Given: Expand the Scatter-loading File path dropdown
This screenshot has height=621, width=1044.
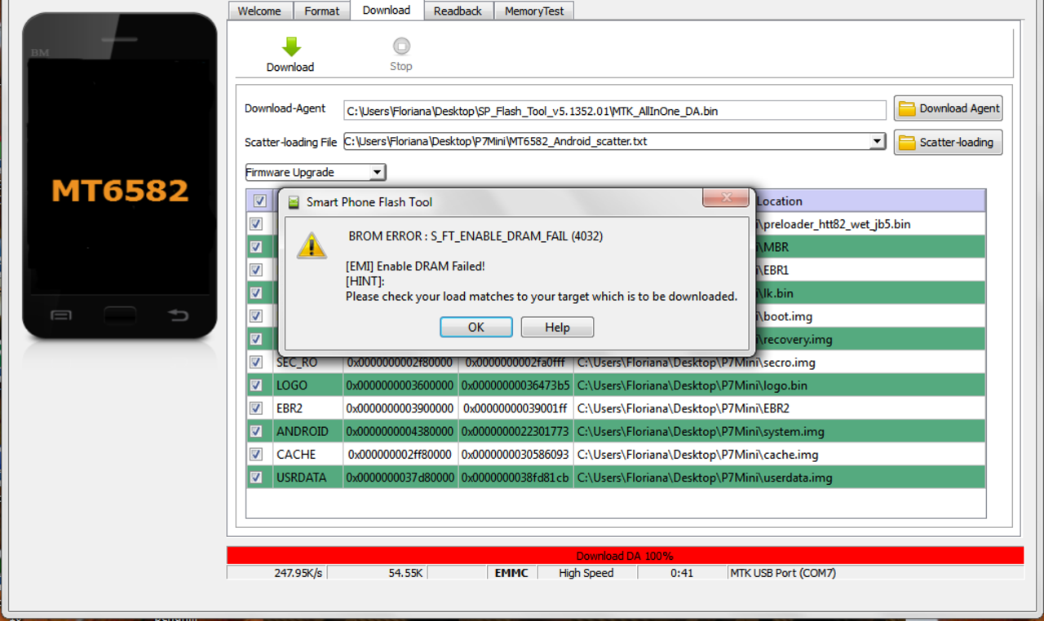Looking at the screenshot, I should [x=877, y=142].
